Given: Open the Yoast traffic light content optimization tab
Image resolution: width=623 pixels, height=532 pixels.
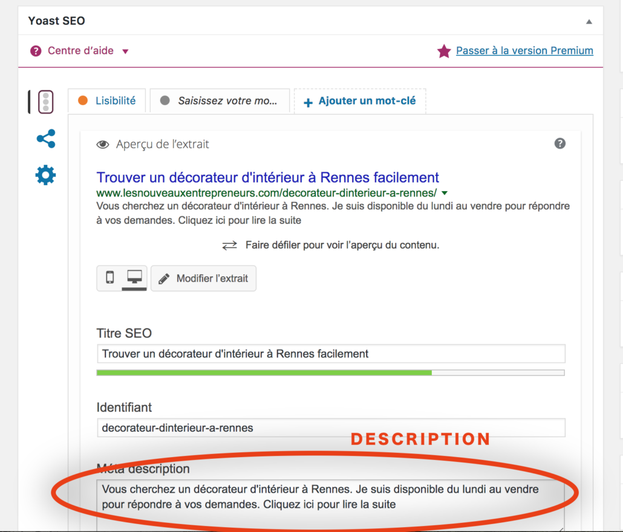Looking at the screenshot, I should [x=46, y=102].
